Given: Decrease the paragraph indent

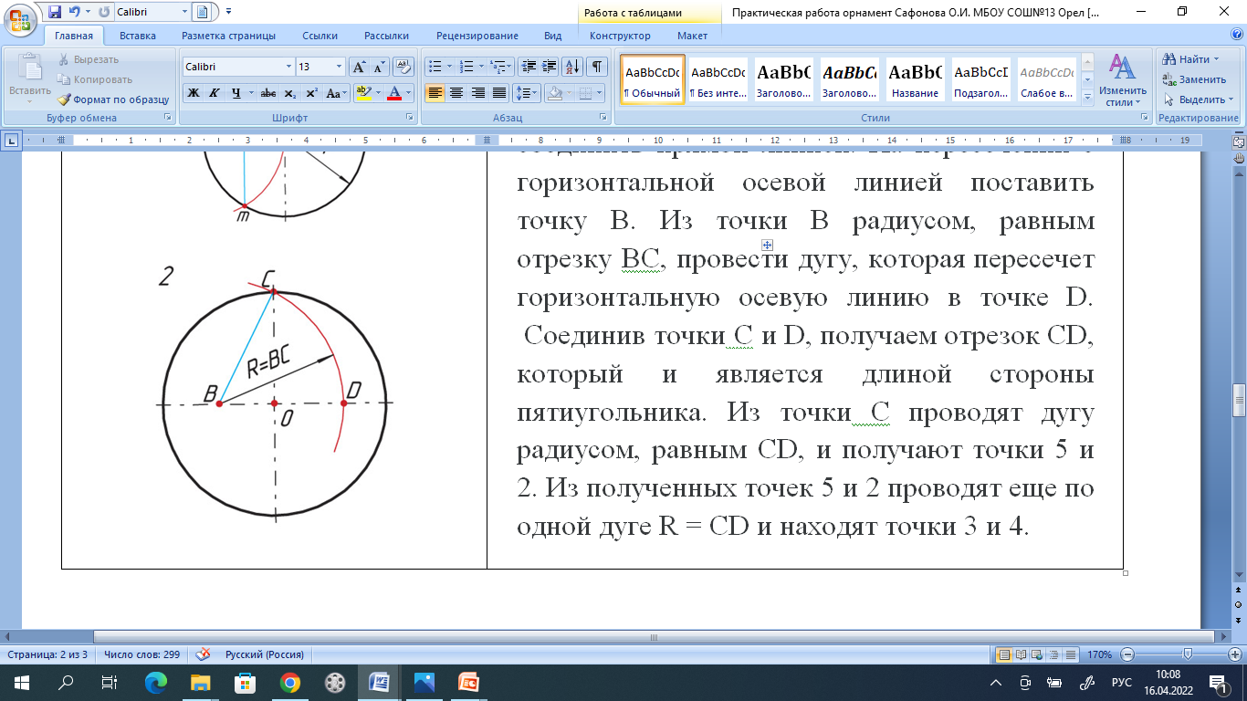Looking at the screenshot, I should tap(529, 67).
